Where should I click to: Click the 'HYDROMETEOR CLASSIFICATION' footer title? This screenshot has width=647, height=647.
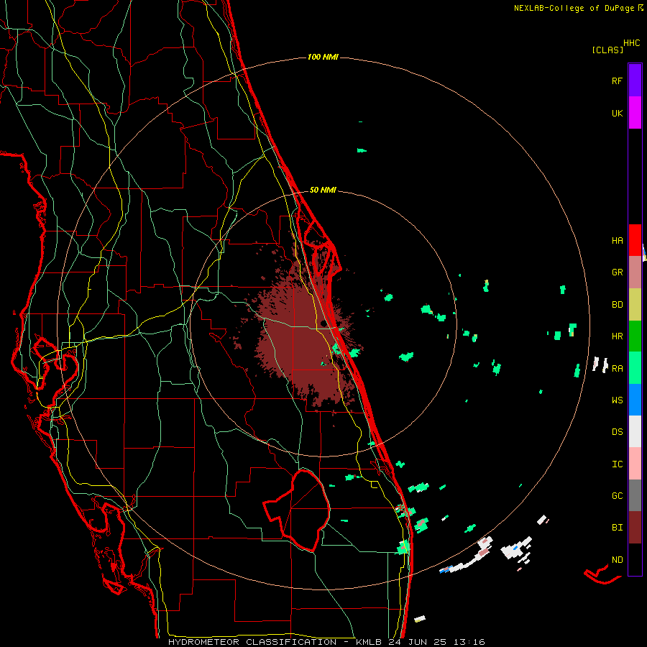252,642
